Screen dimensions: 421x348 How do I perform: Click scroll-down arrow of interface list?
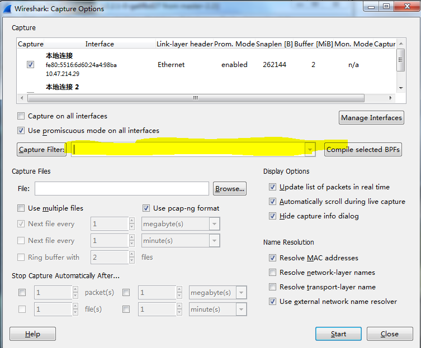401,88
